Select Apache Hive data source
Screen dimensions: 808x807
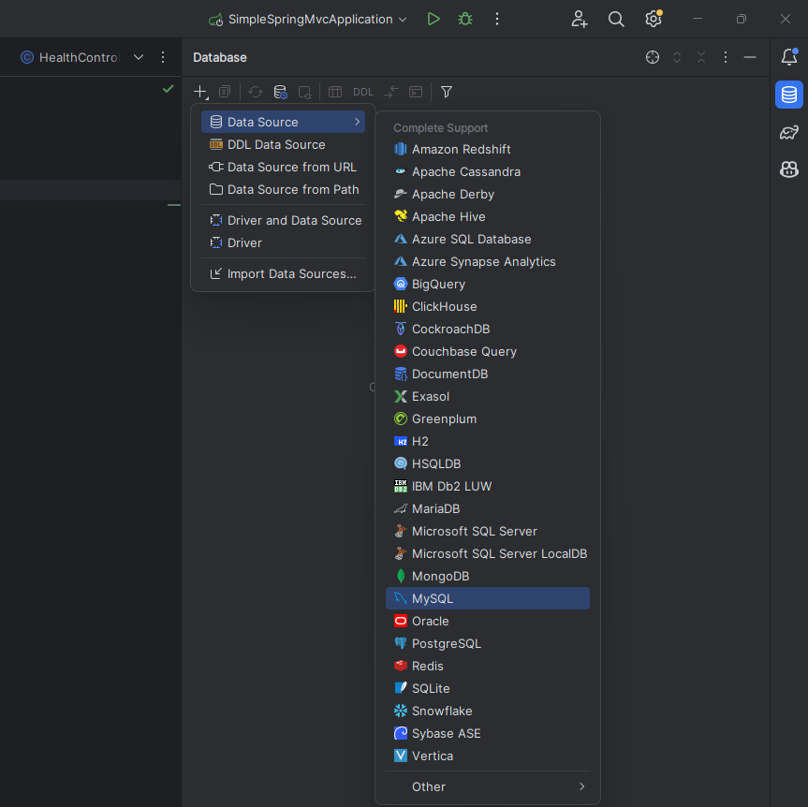pos(488,216)
